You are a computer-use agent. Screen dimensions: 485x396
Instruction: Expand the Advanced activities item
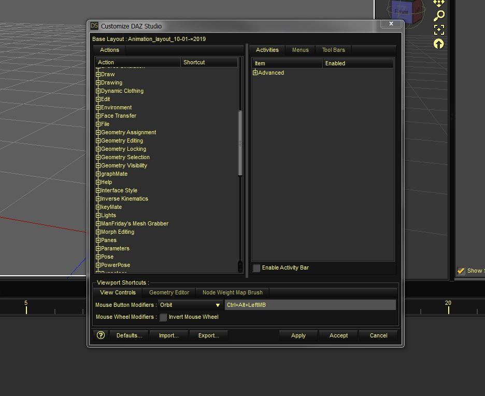tap(255, 73)
